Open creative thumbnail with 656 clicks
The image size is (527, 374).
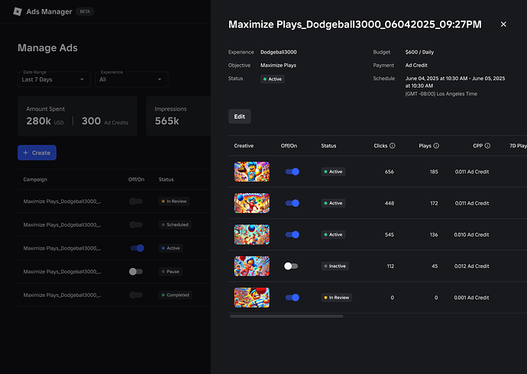point(252,172)
